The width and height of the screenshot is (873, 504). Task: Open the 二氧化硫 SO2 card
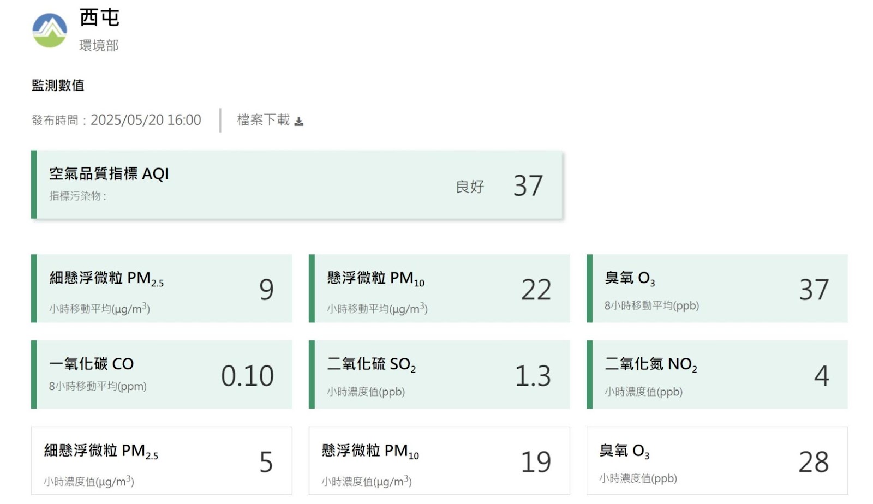(x=439, y=375)
